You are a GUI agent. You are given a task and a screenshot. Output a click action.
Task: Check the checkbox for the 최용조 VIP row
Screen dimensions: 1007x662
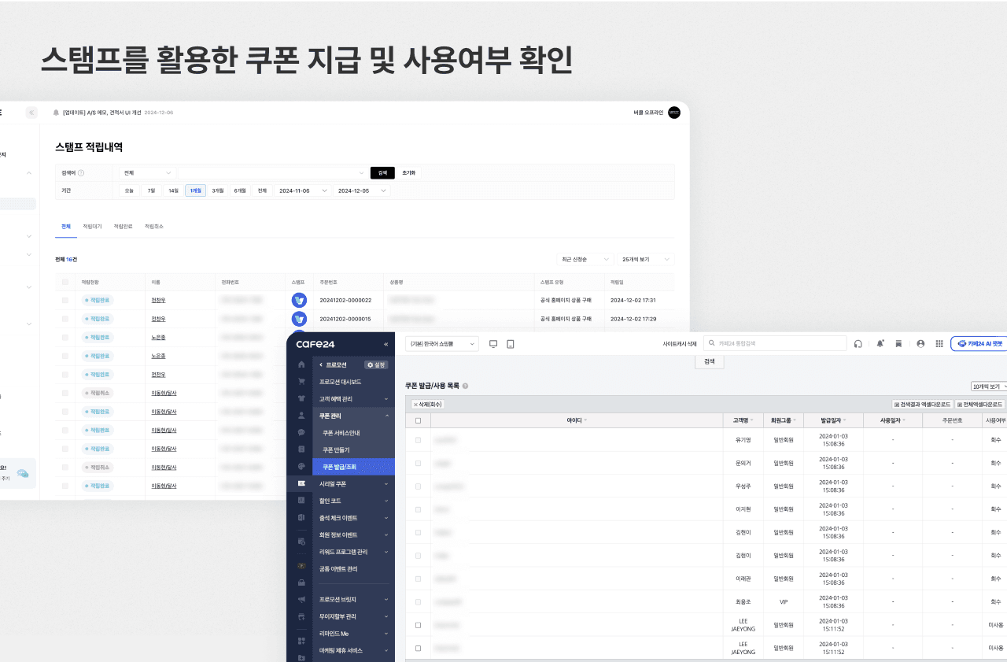click(418, 601)
